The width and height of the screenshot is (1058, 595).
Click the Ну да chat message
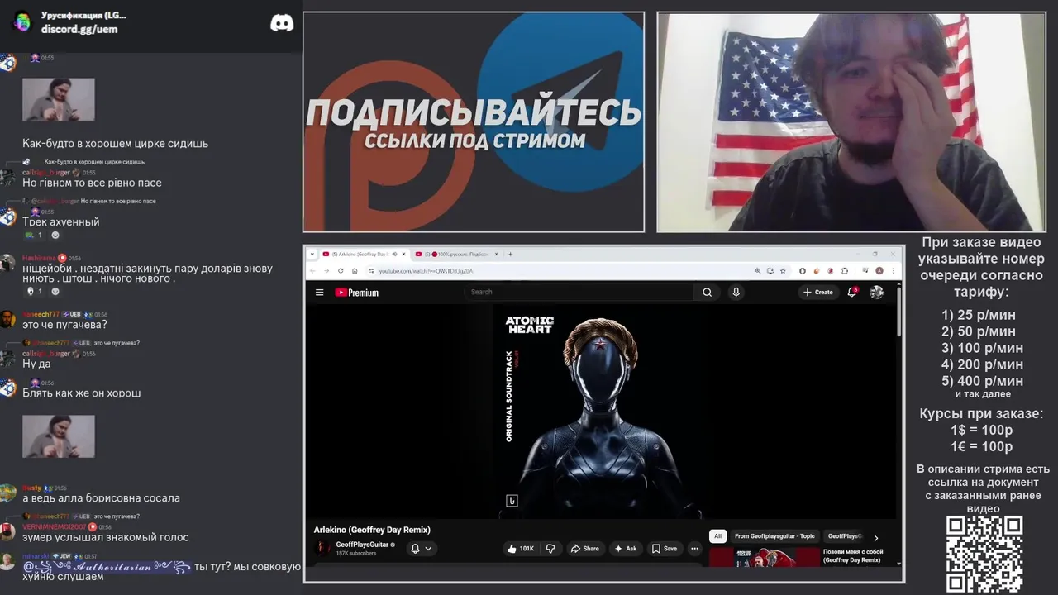(x=36, y=364)
